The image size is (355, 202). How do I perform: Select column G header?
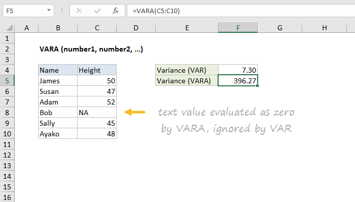click(279, 28)
